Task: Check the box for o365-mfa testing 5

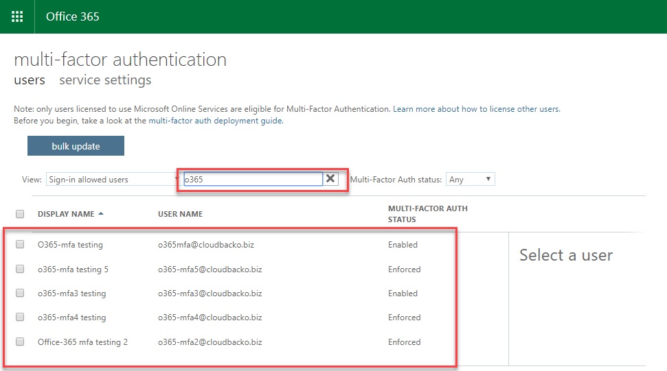Action: click(x=20, y=269)
